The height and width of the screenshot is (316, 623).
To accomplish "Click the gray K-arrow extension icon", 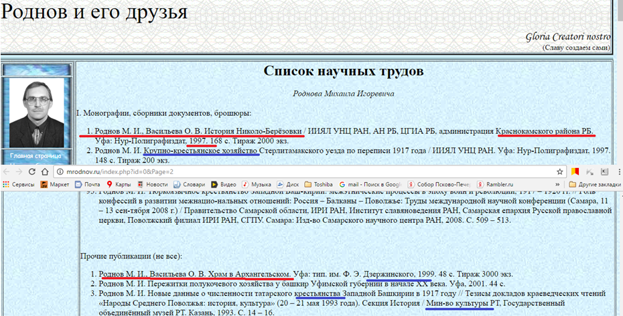I will (590, 172).
